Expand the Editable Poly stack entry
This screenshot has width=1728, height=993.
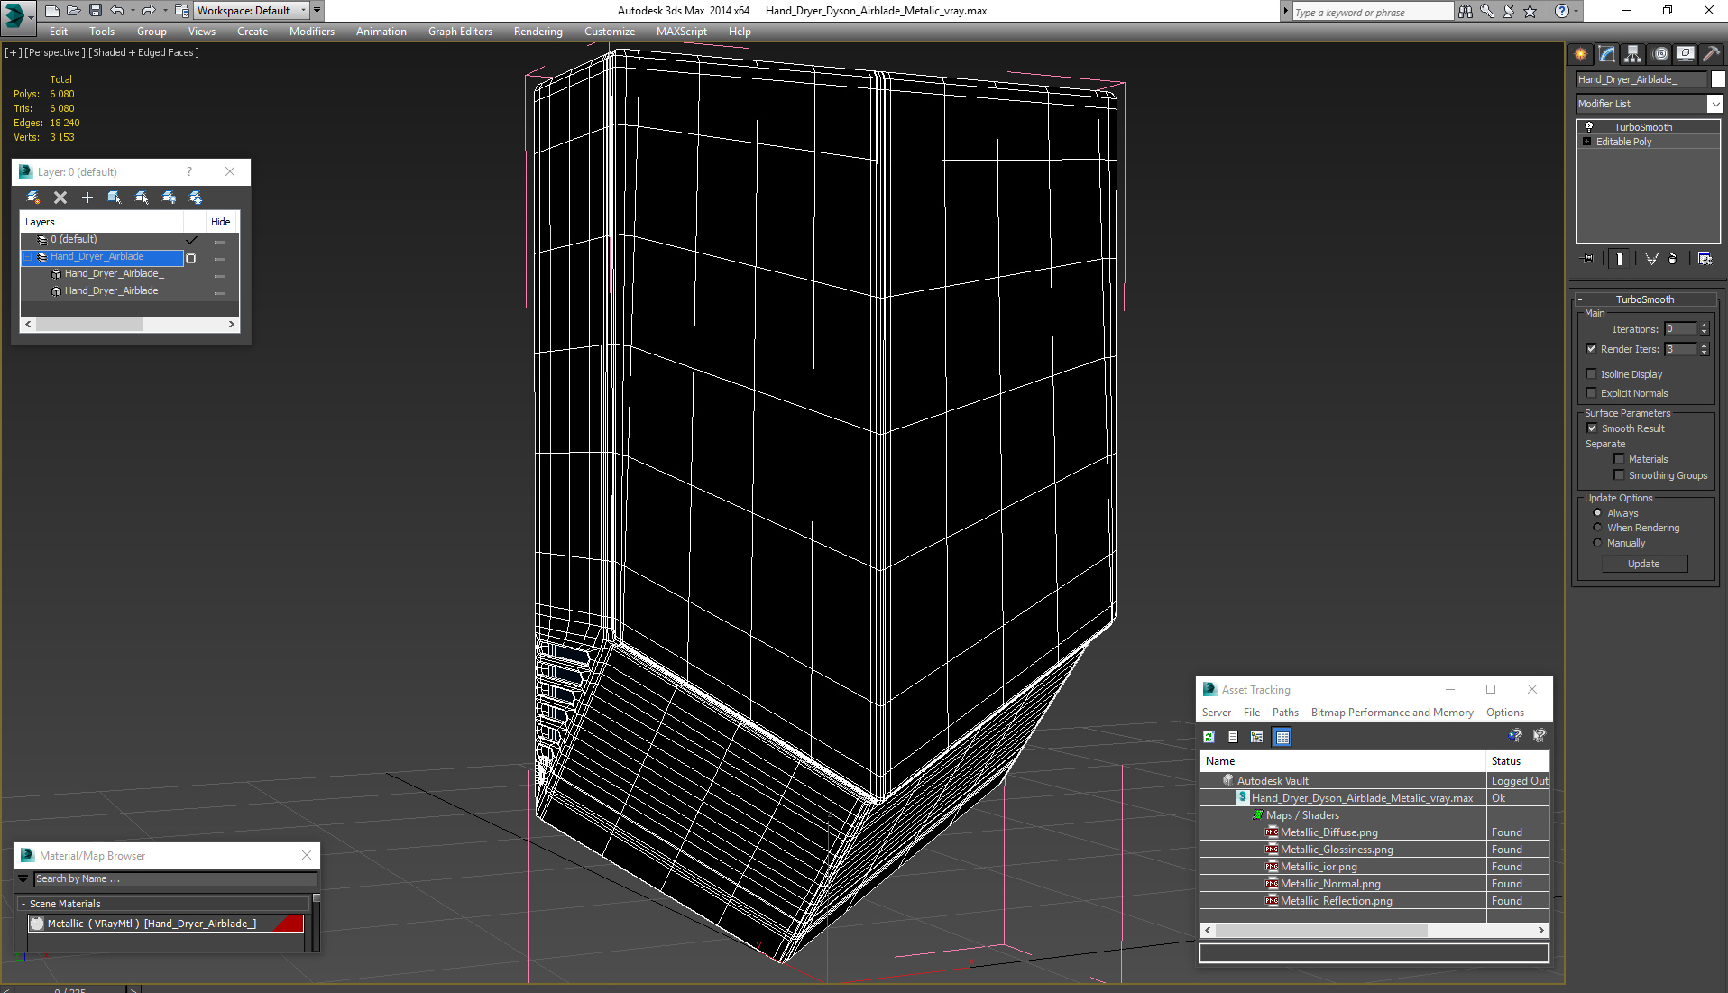1587,142
